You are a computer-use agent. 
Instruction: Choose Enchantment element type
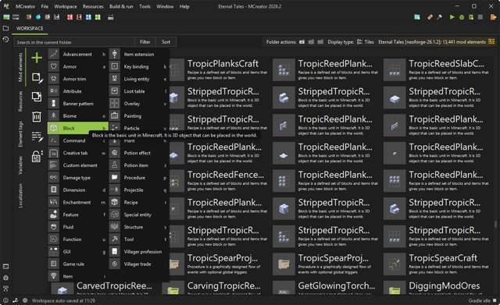pos(78,203)
